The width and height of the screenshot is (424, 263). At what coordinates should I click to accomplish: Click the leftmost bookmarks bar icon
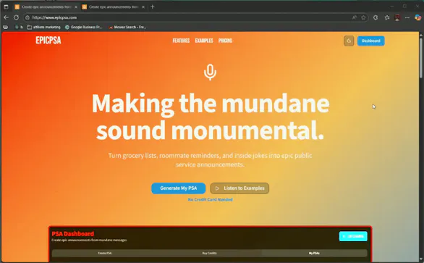[5, 27]
